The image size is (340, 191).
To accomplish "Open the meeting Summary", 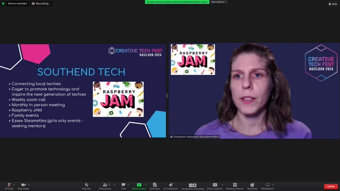I will pyautogui.click(x=154, y=186).
